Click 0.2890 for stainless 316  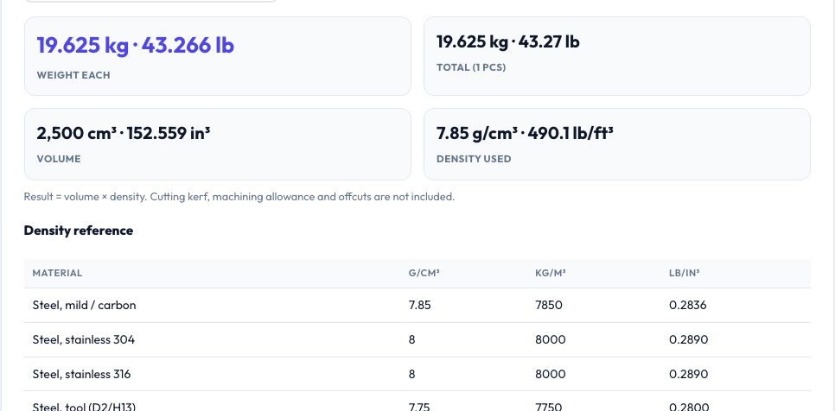point(689,374)
